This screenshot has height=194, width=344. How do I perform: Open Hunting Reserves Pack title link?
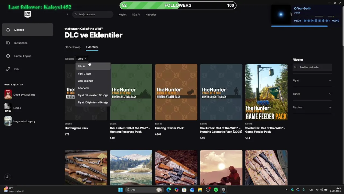click(130, 130)
